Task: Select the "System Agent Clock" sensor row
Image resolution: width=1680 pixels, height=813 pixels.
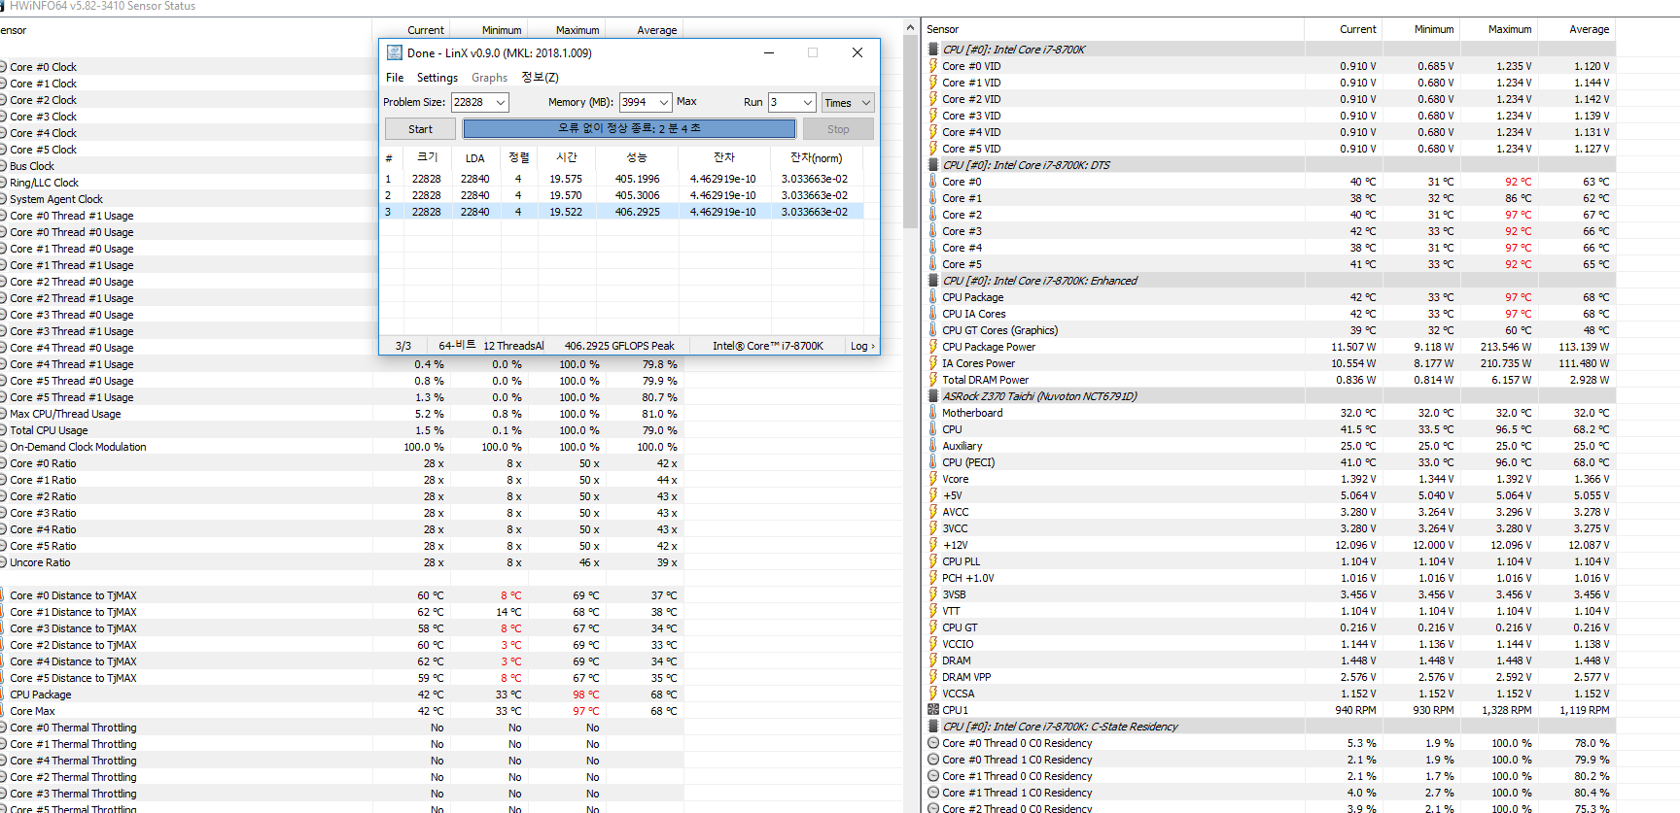Action: (55, 199)
